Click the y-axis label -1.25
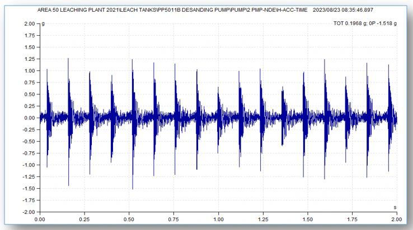 tap(29, 176)
